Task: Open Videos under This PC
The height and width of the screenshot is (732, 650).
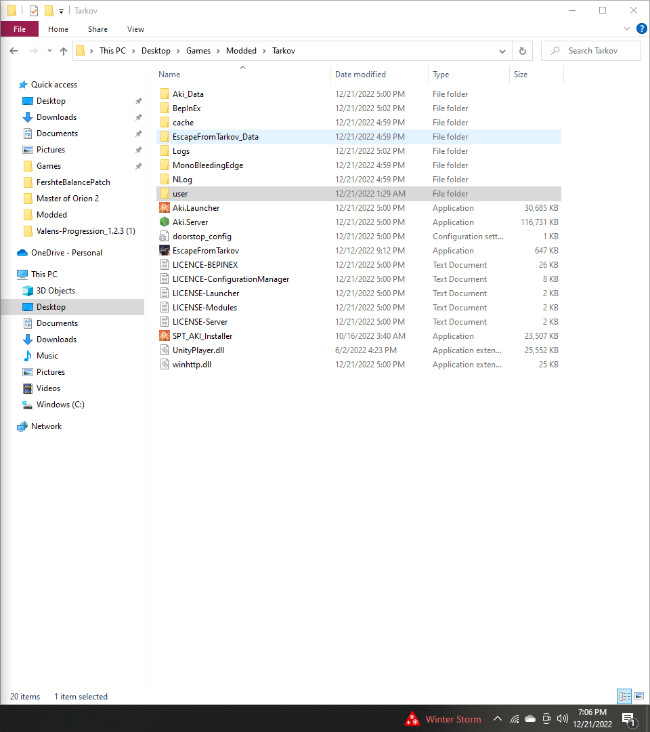Action: [48, 388]
